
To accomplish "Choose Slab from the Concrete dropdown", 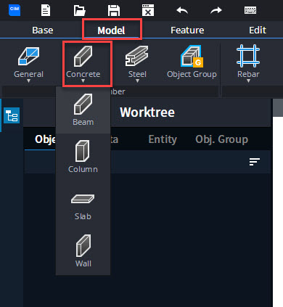I will [x=83, y=204].
